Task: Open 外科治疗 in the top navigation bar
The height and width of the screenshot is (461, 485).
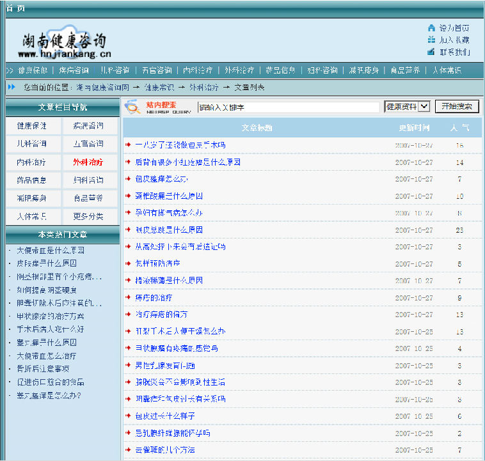Action: point(239,70)
